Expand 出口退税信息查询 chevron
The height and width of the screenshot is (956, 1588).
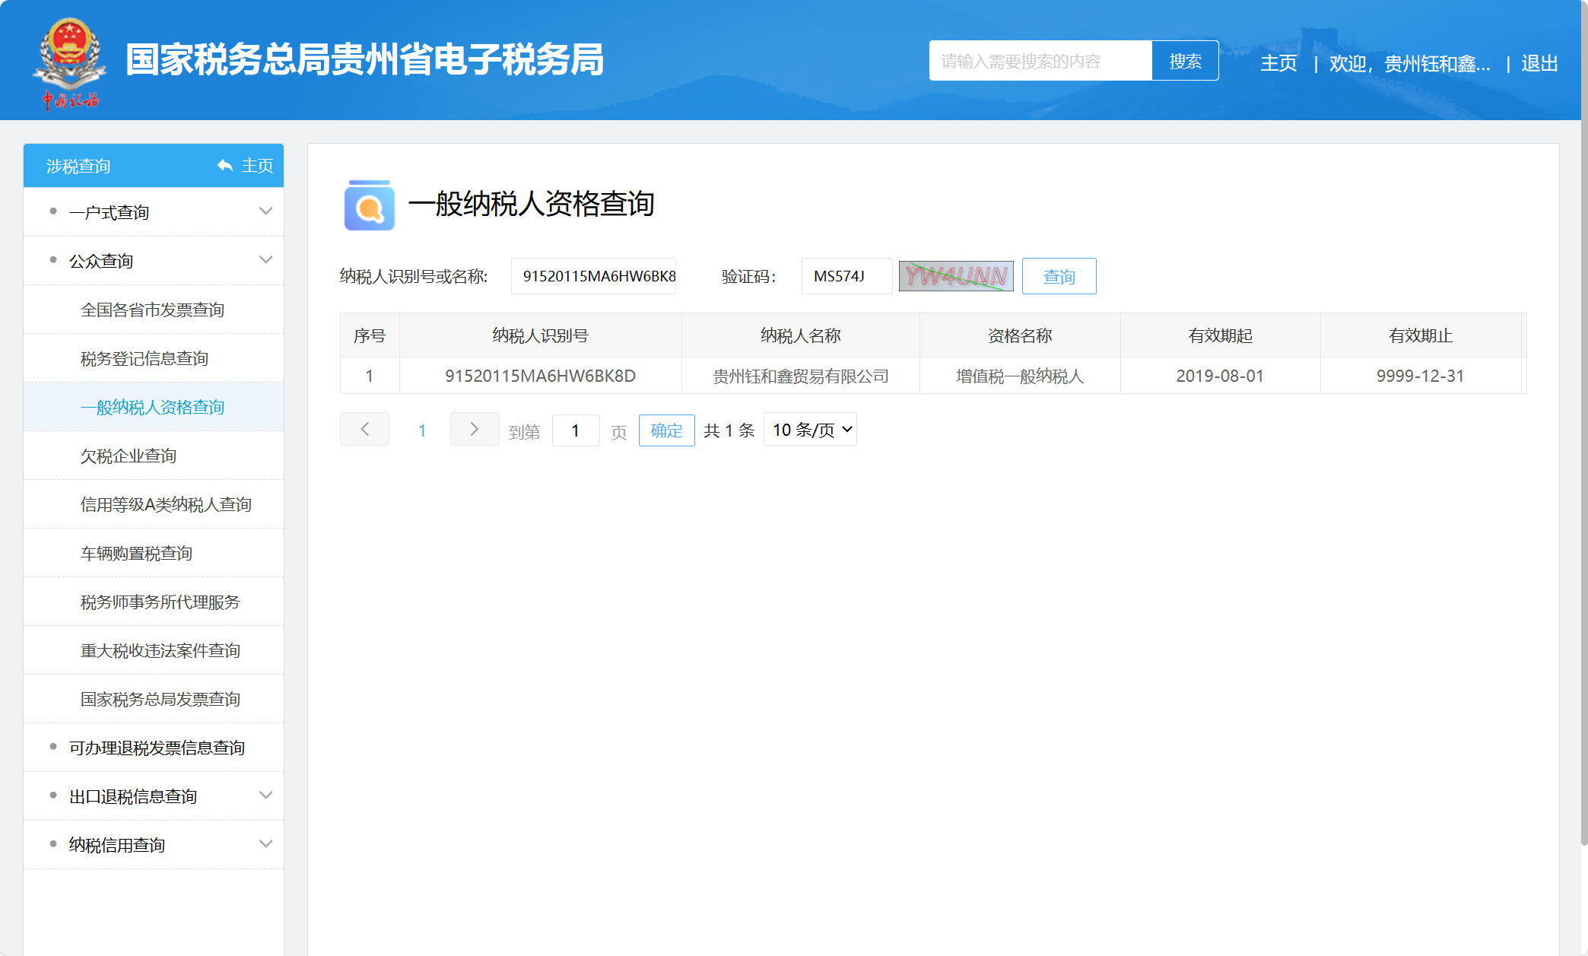[265, 796]
